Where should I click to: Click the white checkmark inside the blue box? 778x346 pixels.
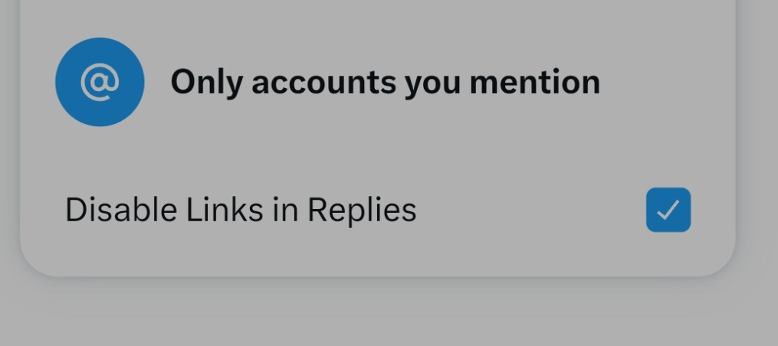(668, 210)
